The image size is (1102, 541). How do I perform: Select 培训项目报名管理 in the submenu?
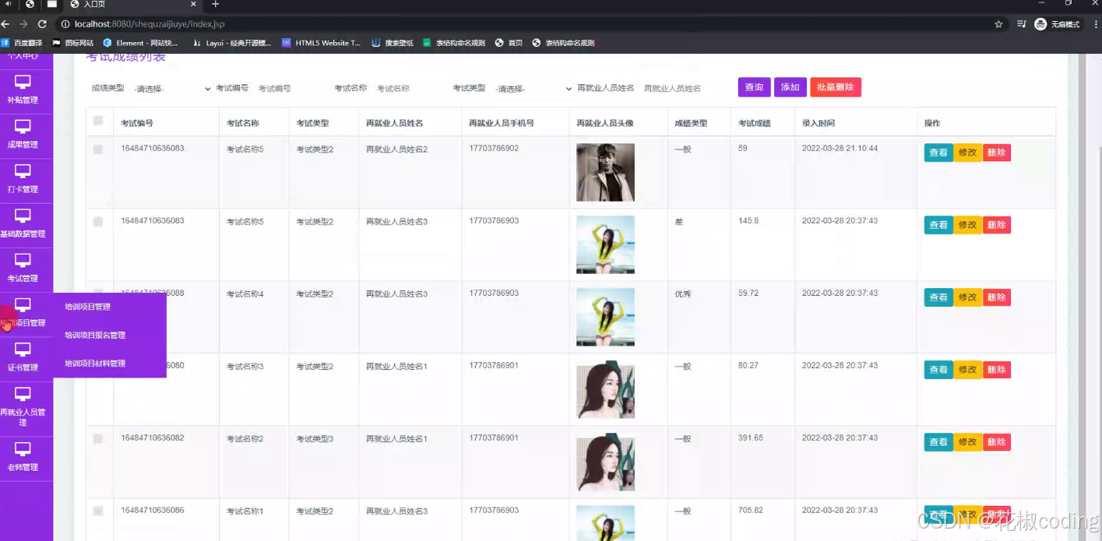pyautogui.click(x=95, y=335)
